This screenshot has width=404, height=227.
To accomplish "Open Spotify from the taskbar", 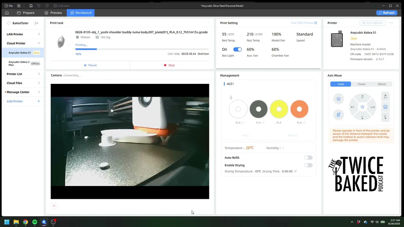I will pos(35,222).
